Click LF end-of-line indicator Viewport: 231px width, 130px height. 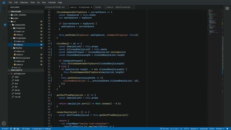point(181,129)
